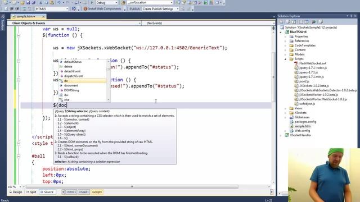Select 'dispatchEvent' in IntelliSense list
Viewport: 360px width, 202px height.
(73, 76)
